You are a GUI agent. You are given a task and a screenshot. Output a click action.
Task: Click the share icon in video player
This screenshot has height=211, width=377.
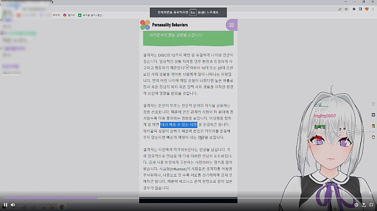tap(364, 205)
